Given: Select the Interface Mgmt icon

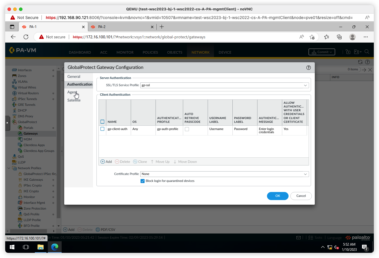Looking at the screenshot, I should 20,203.
